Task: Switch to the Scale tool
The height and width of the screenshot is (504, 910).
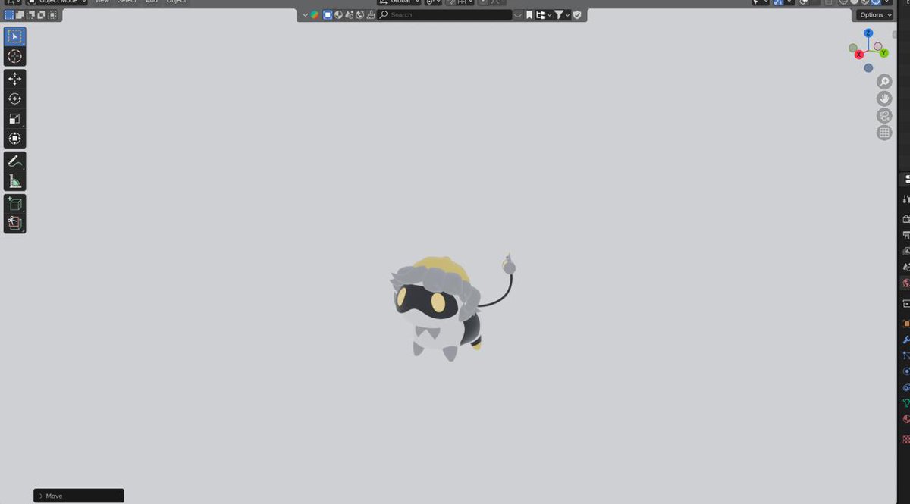Action: coord(14,118)
